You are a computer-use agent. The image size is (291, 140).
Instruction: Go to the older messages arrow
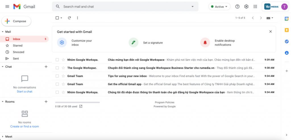(x=261, y=18)
